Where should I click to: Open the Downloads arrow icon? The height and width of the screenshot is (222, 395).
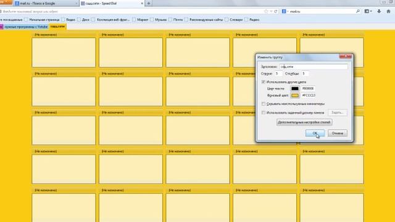[379, 11]
